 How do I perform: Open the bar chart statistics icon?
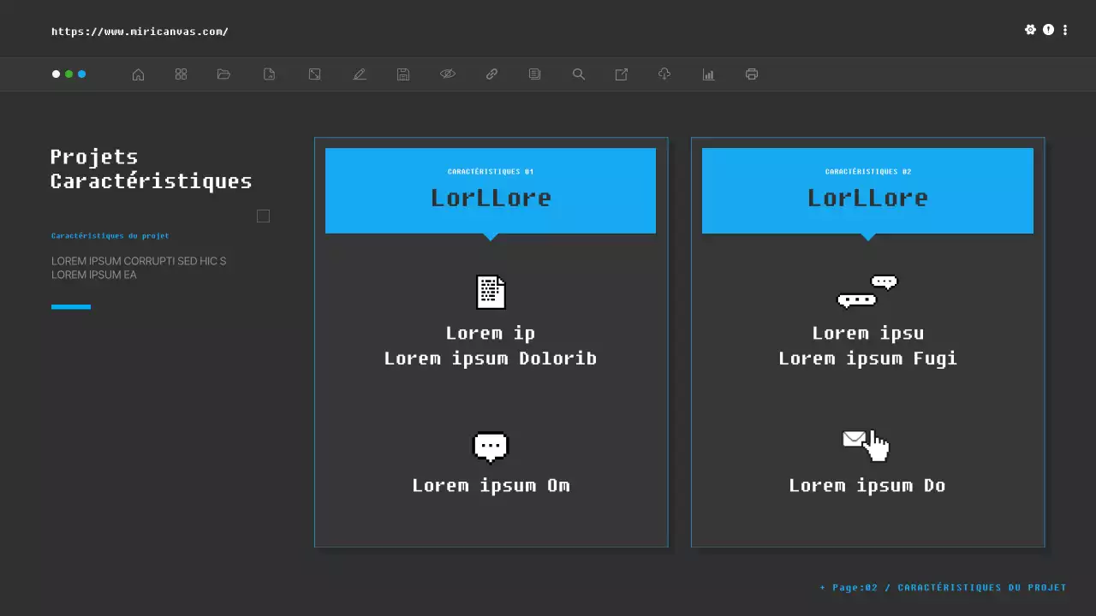[x=708, y=74]
